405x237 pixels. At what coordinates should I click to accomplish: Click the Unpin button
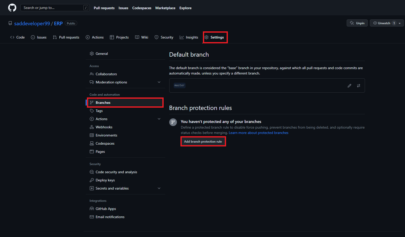(357, 23)
